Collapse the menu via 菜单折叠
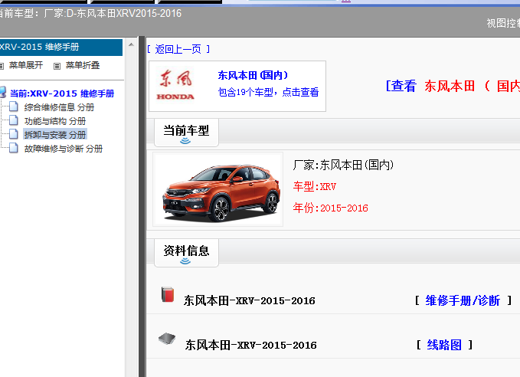Viewport: 520px width, 377px height. coord(83,65)
